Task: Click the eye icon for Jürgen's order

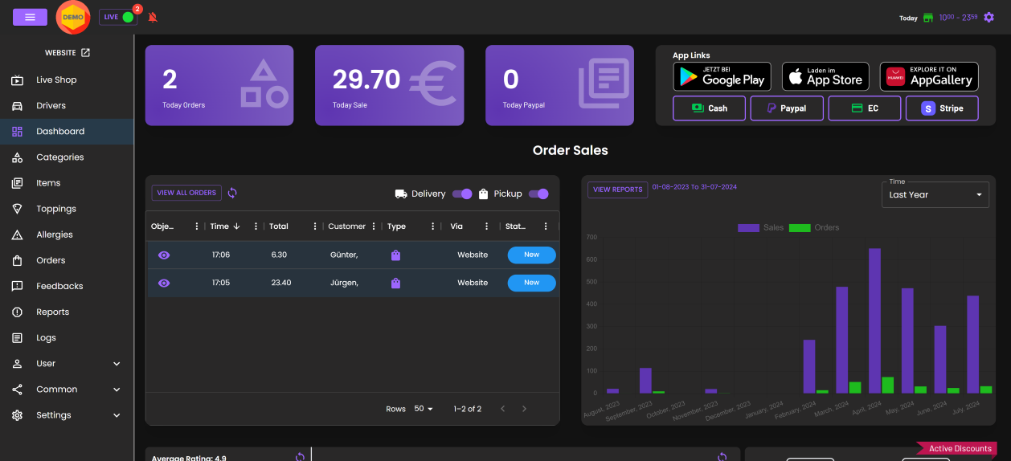Action: (164, 283)
